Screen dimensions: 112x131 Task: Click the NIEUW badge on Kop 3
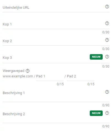pyautogui.click(x=96, y=57)
